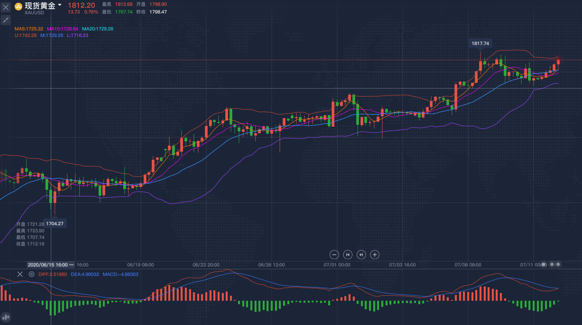Click the 1704.27 low price marker
The image size is (582, 325).
(55, 223)
